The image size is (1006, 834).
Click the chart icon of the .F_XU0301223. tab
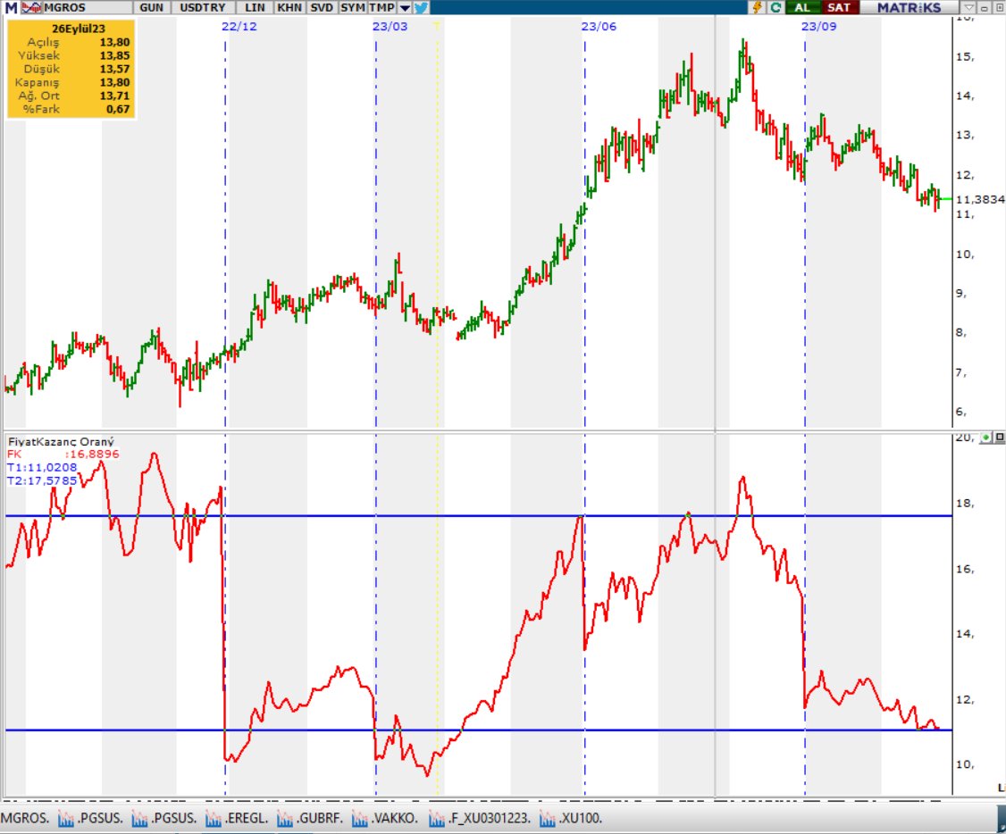pos(436,819)
